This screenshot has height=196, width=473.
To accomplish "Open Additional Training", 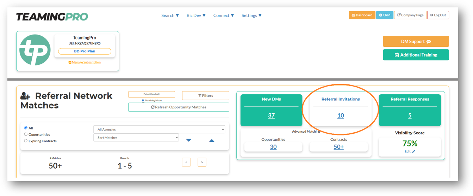I will pyautogui.click(x=416, y=55).
